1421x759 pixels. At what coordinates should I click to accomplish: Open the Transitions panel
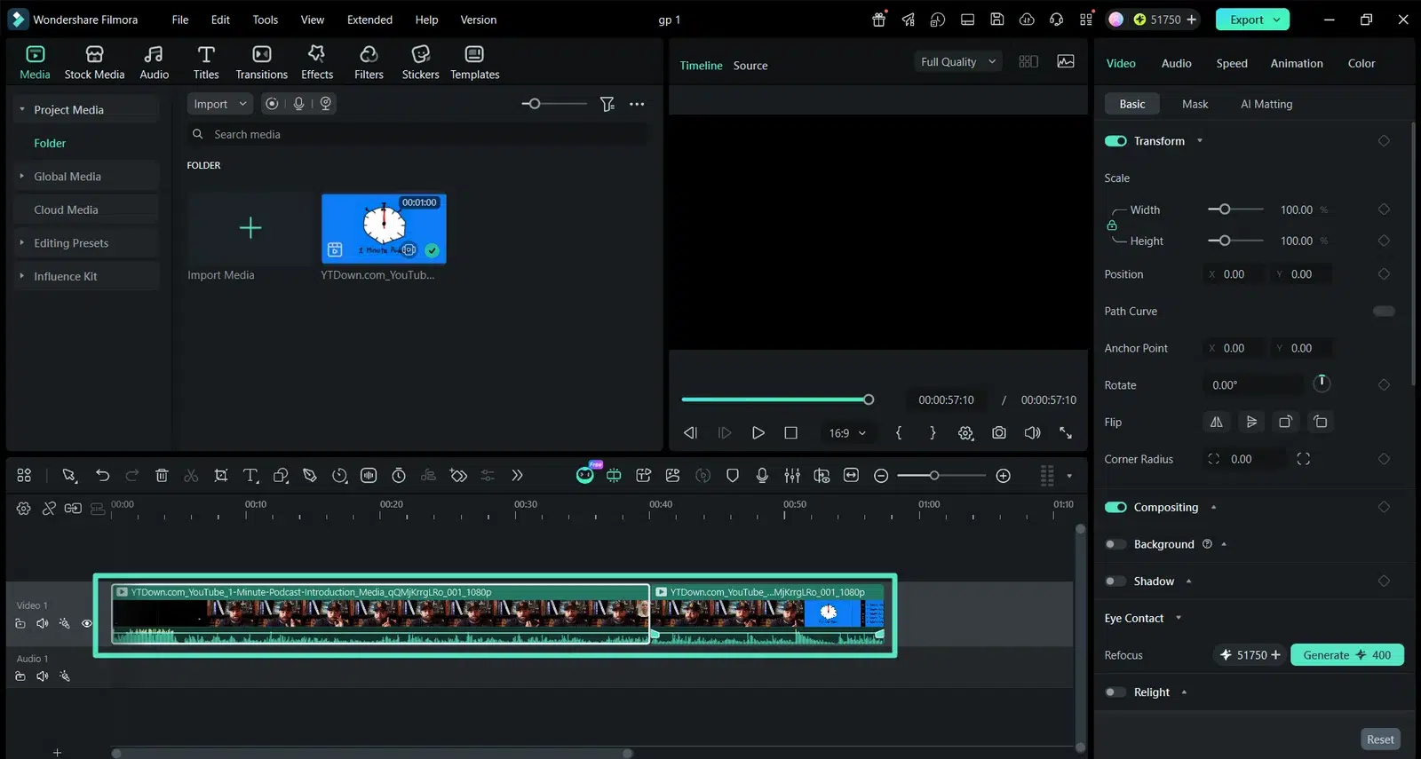coord(261,63)
